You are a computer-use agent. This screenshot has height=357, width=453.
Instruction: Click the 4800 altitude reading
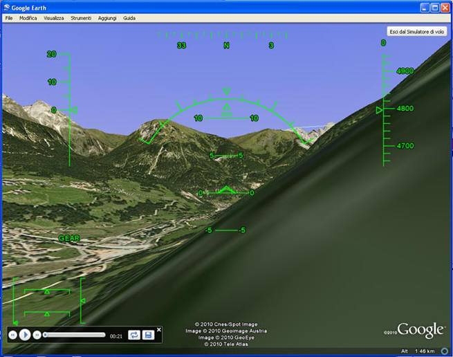405,109
